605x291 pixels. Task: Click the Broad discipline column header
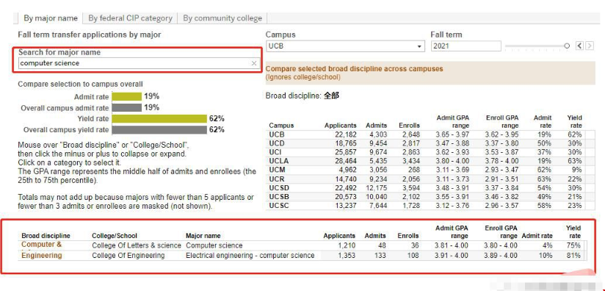tap(46, 235)
